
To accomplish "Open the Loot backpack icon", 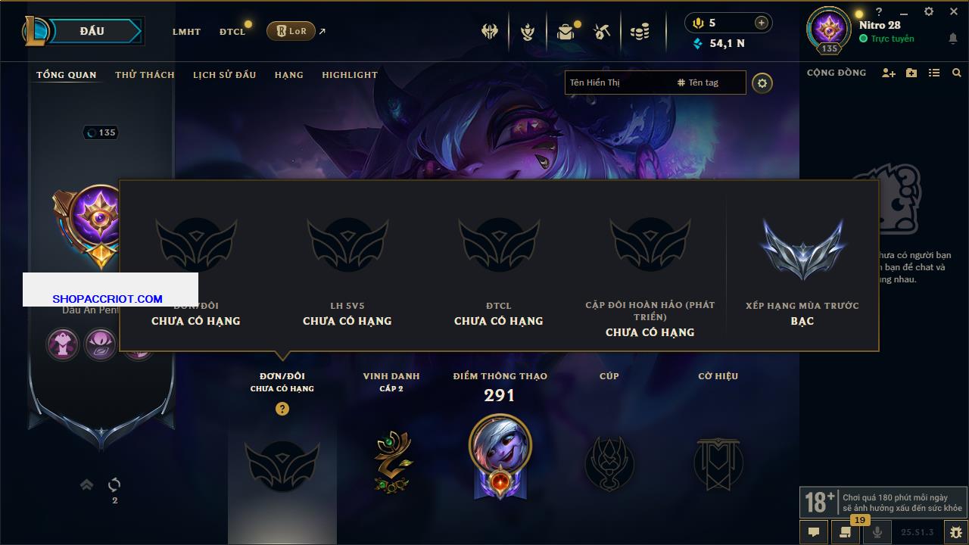I will [x=565, y=32].
